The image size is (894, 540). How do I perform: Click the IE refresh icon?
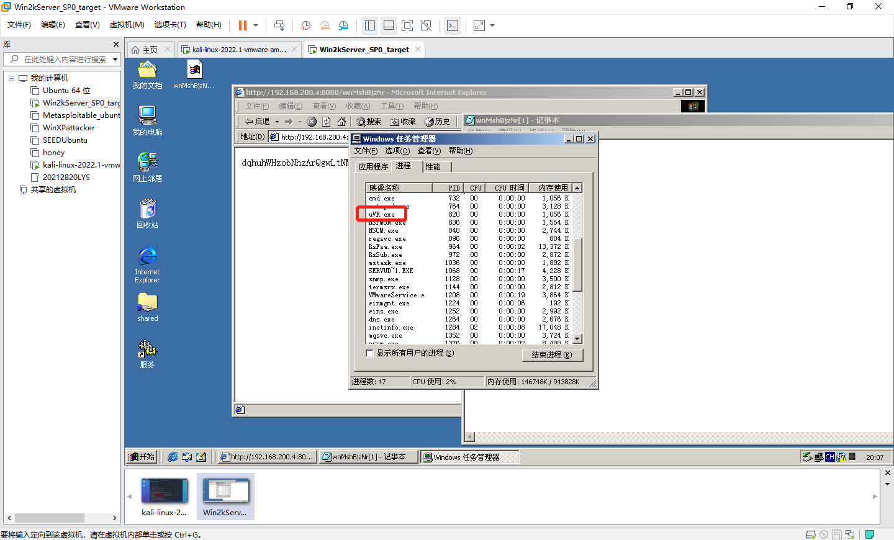327,122
